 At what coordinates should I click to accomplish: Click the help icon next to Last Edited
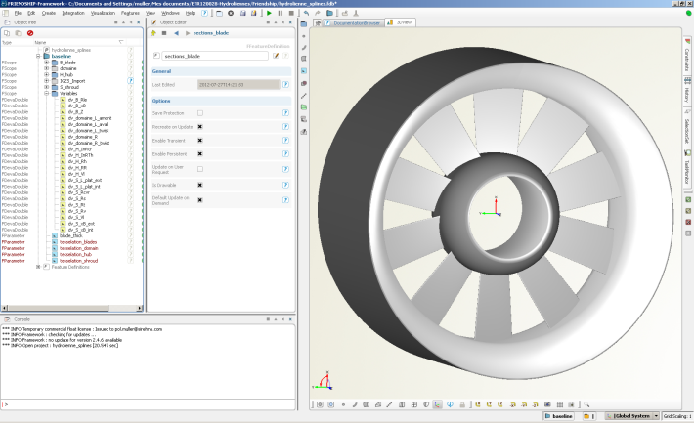[x=284, y=85]
